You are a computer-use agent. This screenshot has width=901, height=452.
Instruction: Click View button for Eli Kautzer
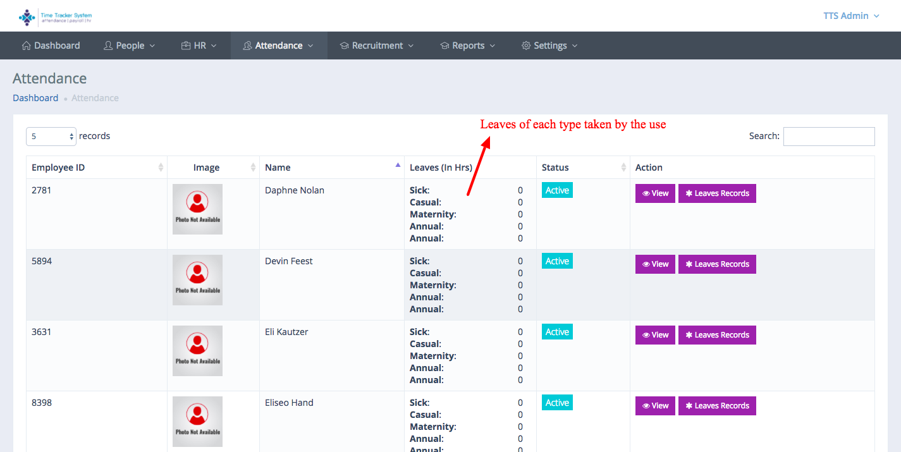pyautogui.click(x=655, y=335)
